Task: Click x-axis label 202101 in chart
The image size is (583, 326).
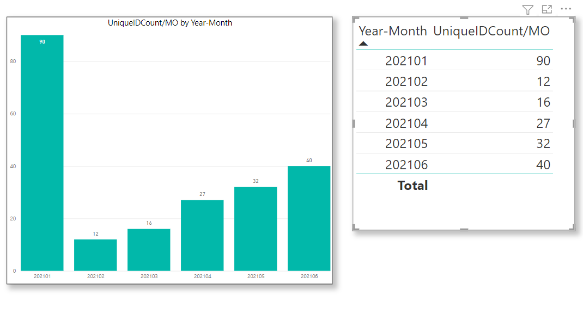Action: [42, 276]
